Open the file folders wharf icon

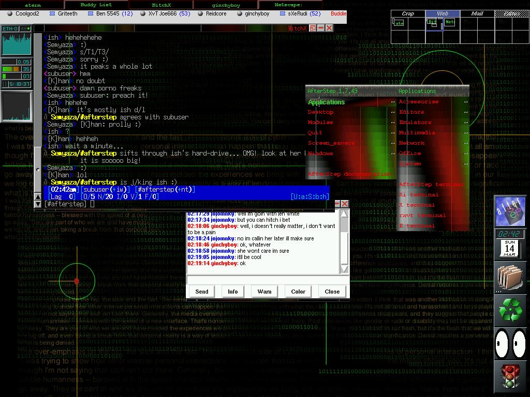pyautogui.click(x=510, y=278)
